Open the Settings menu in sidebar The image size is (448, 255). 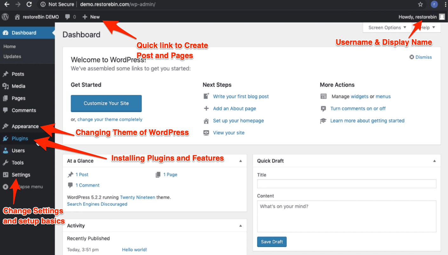pos(21,175)
